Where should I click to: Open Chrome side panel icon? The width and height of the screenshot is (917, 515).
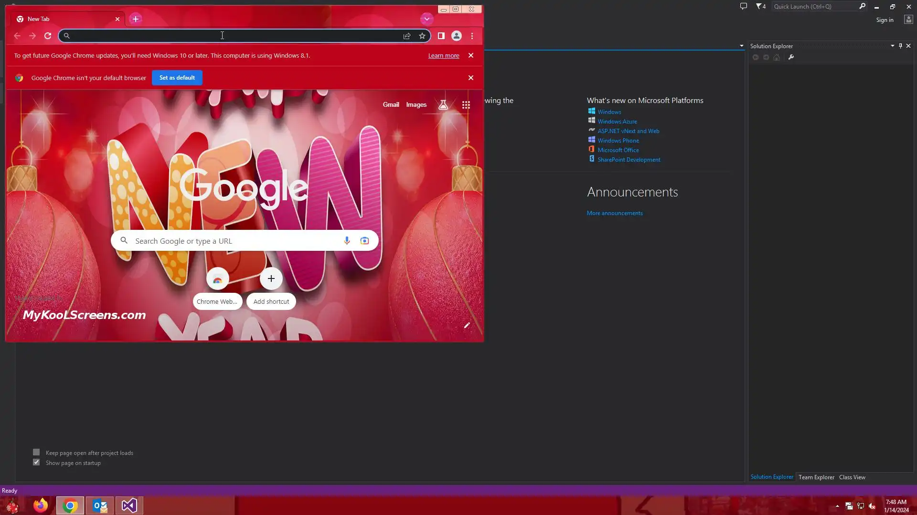click(x=441, y=36)
